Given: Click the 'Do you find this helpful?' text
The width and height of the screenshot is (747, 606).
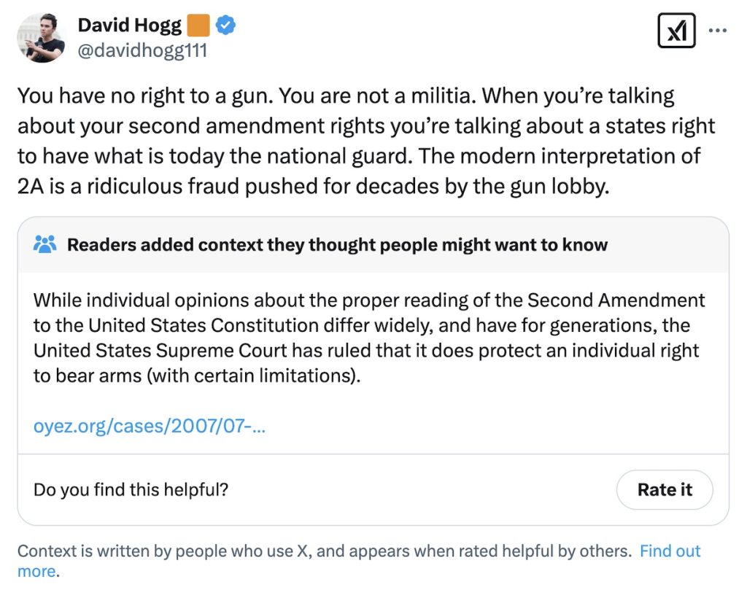Looking at the screenshot, I should click(x=131, y=489).
